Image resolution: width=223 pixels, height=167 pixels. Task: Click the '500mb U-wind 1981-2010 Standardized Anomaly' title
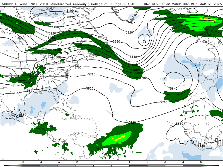pyautogui.click(x=44, y=4)
